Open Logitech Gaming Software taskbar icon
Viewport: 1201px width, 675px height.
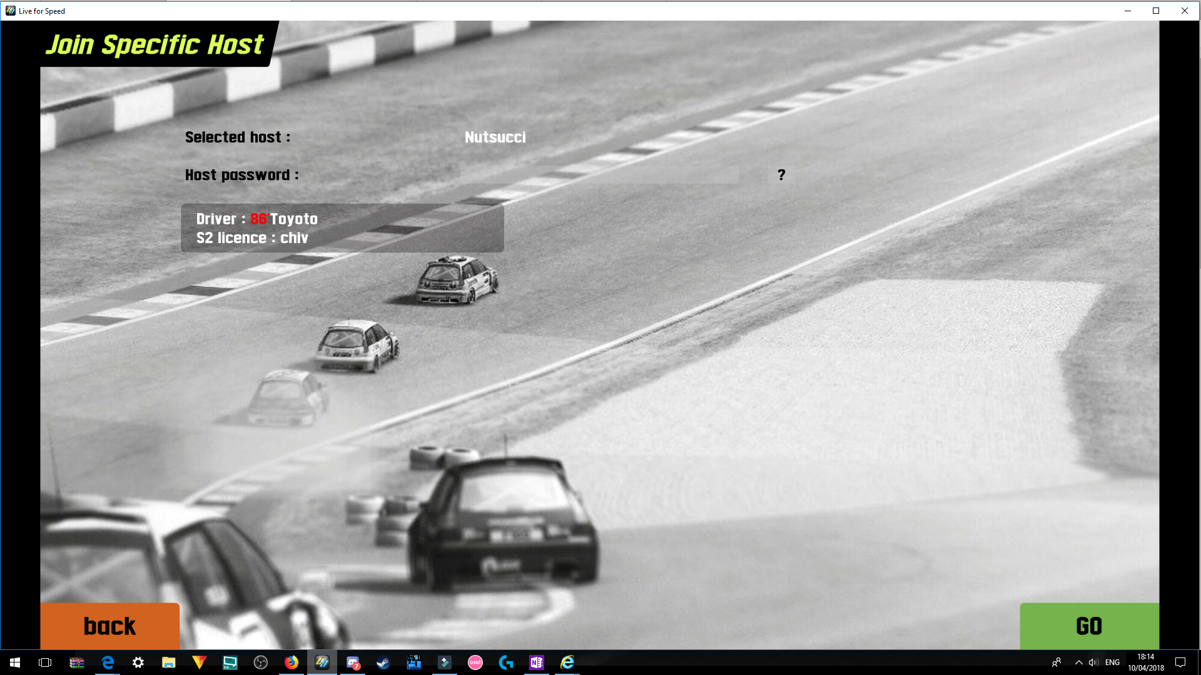(x=506, y=662)
